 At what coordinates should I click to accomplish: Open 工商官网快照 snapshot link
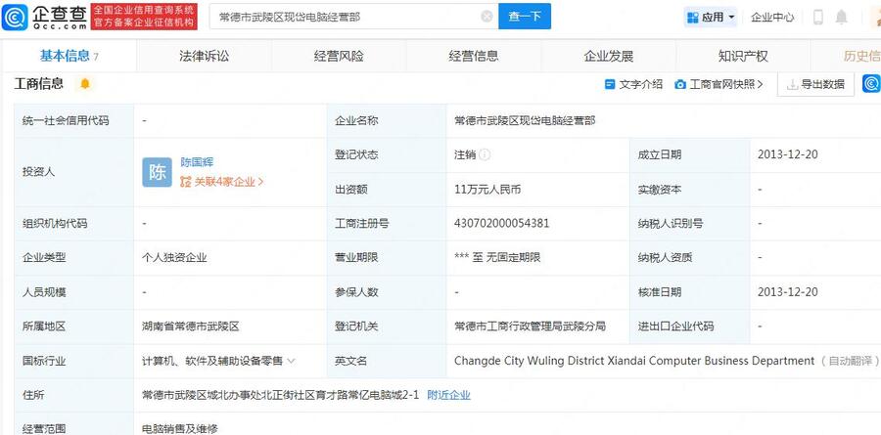click(719, 84)
